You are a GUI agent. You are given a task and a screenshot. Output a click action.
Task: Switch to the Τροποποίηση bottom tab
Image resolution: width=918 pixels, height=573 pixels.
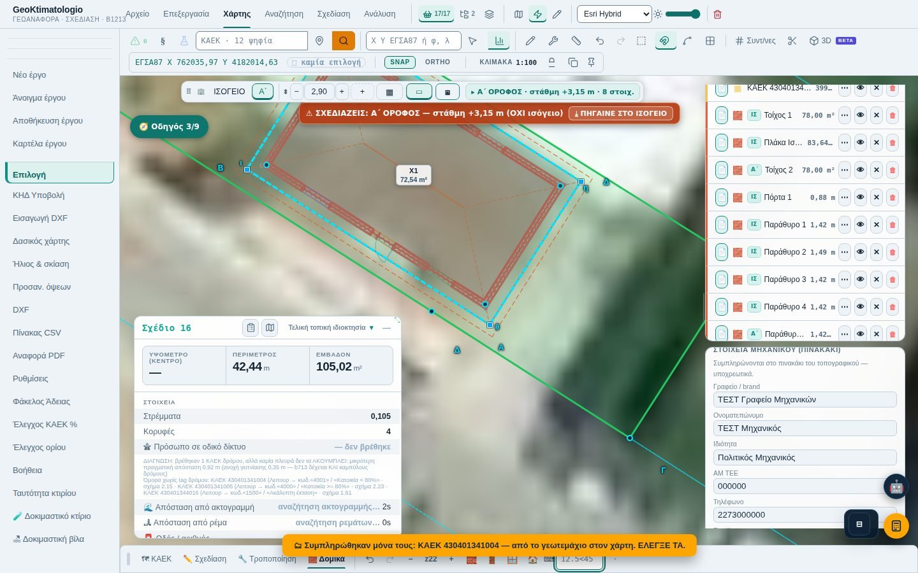(x=267, y=559)
